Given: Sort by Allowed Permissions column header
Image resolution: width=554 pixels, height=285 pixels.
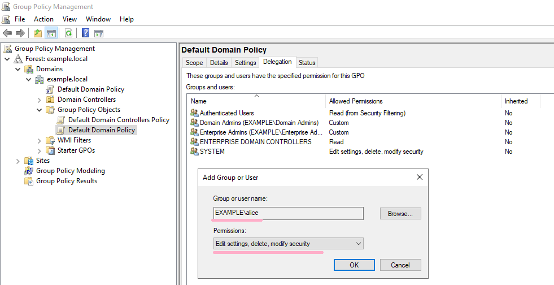Looking at the screenshot, I should click(413, 101).
